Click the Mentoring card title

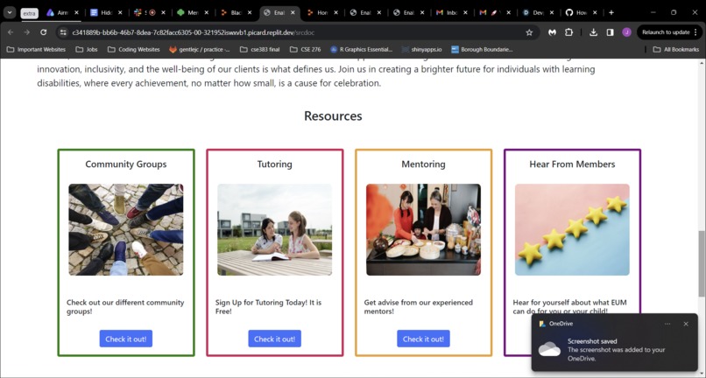tap(423, 164)
